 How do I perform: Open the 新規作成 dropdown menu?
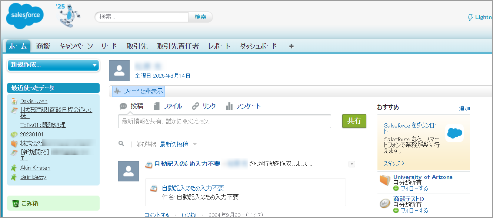(53, 65)
